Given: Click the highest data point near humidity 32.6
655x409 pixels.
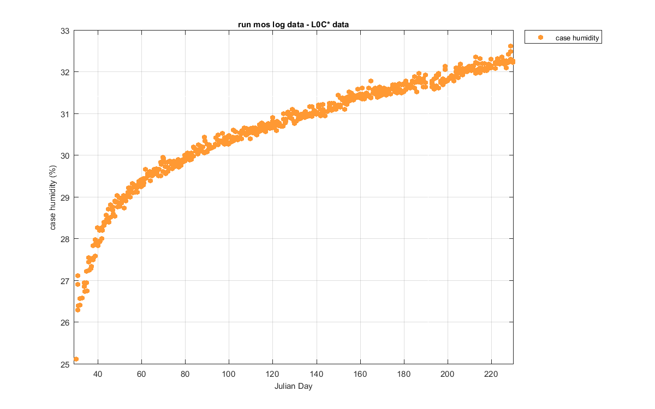Looking at the screenshot, I should pos(510,46).
